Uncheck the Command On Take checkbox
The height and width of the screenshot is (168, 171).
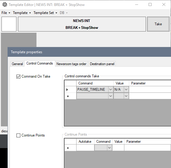coord(18,76)
